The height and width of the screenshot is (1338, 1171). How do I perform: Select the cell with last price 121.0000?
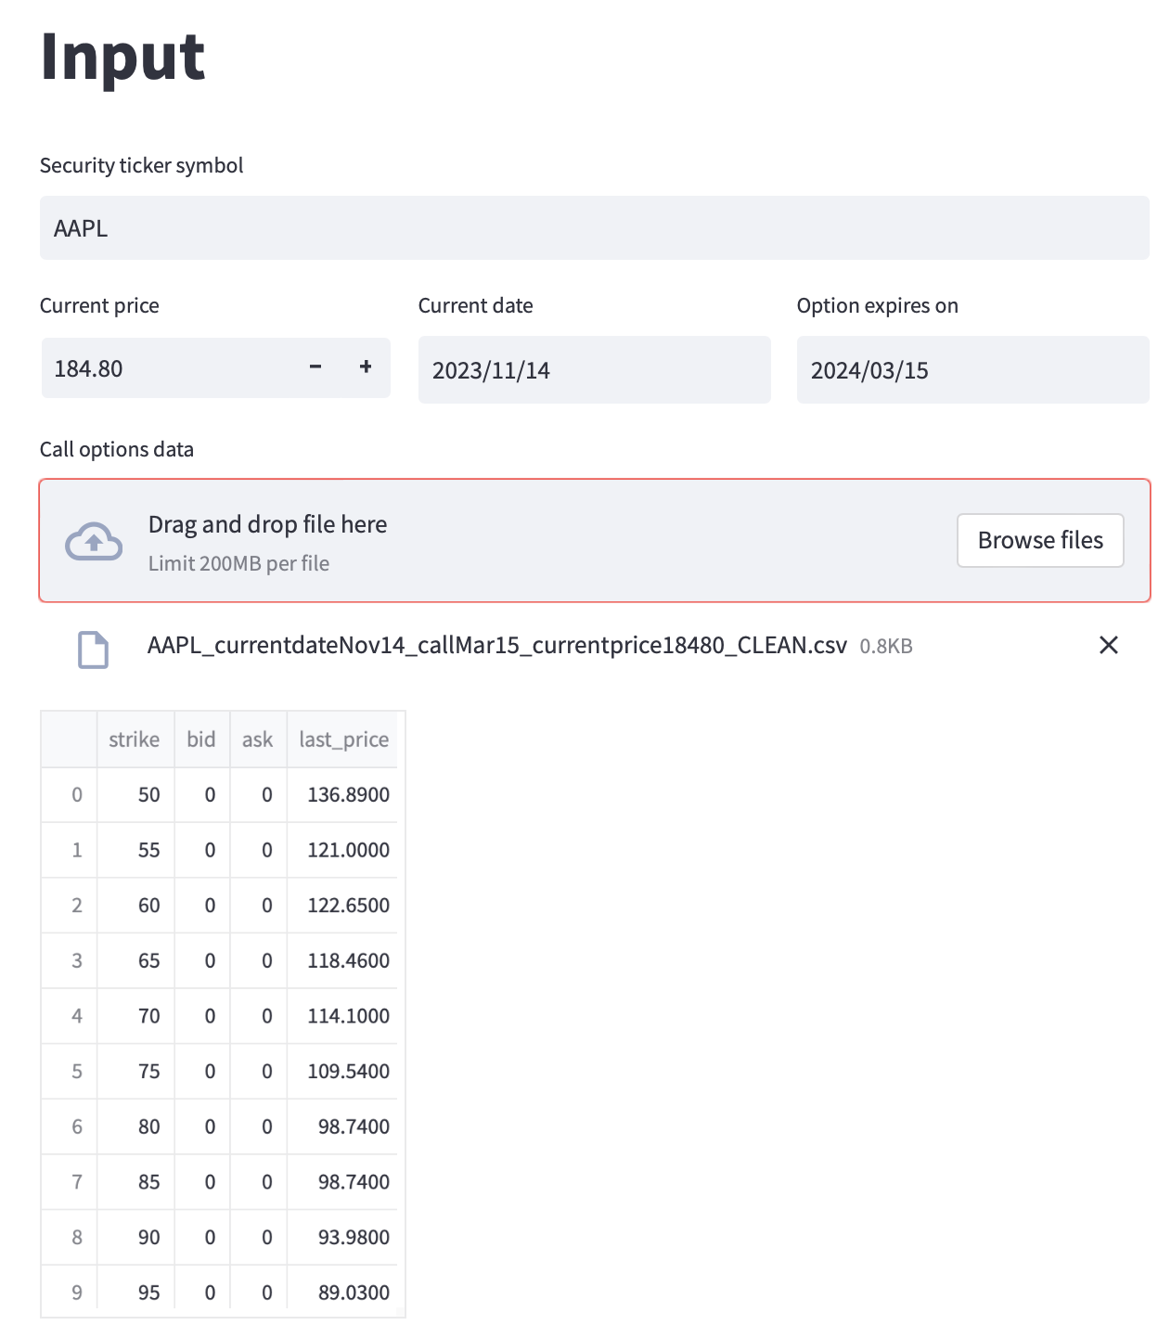click(x=343, y=850)
